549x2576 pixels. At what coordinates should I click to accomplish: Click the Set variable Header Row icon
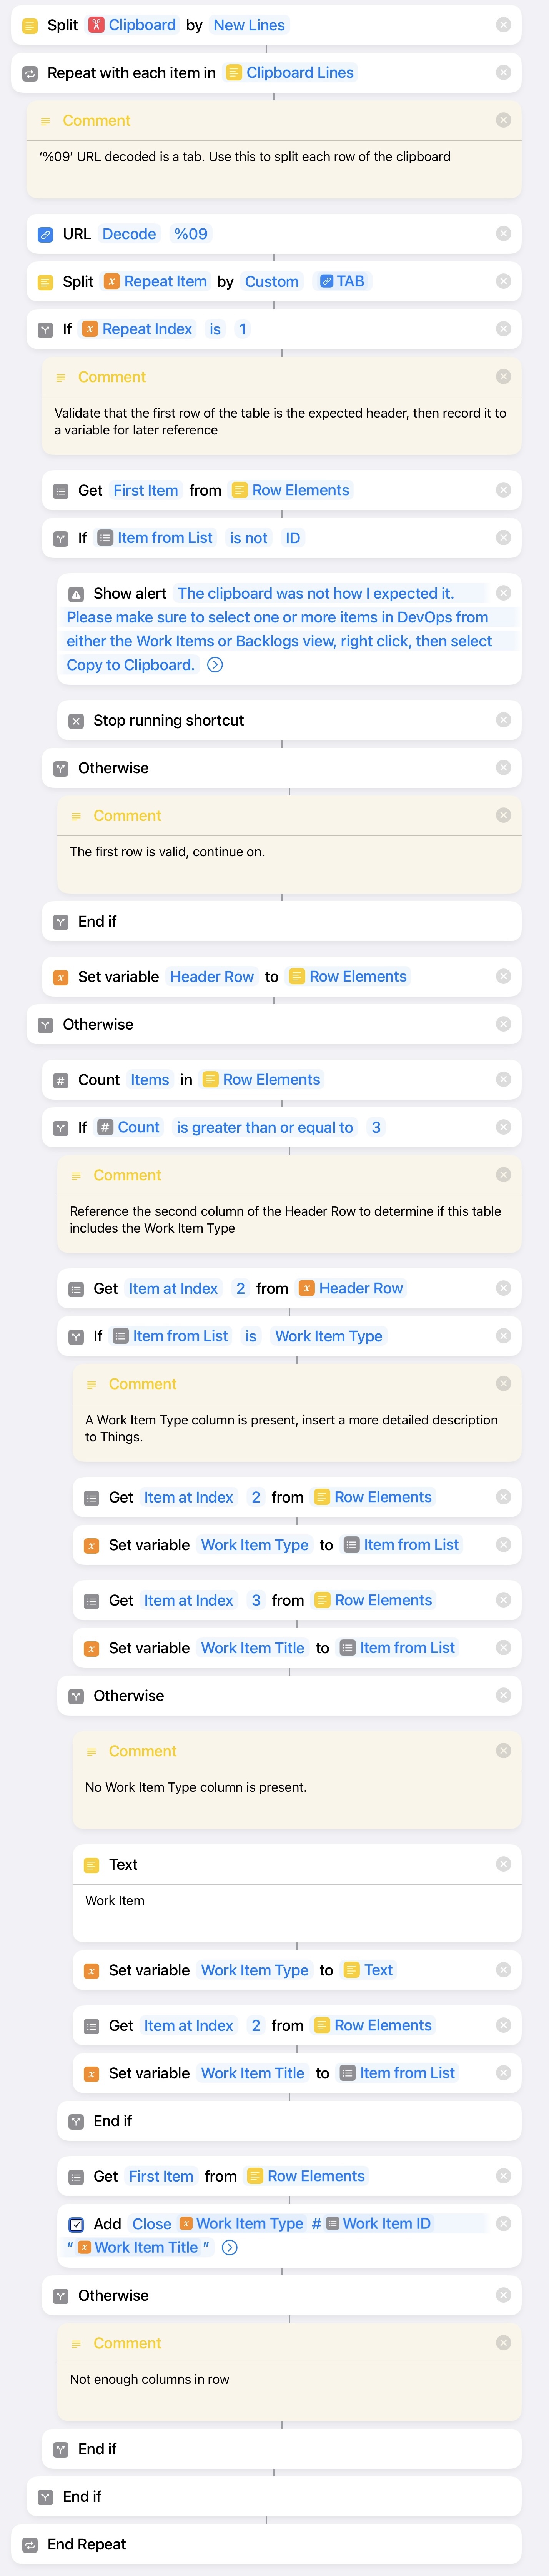(x=61, y=977)
